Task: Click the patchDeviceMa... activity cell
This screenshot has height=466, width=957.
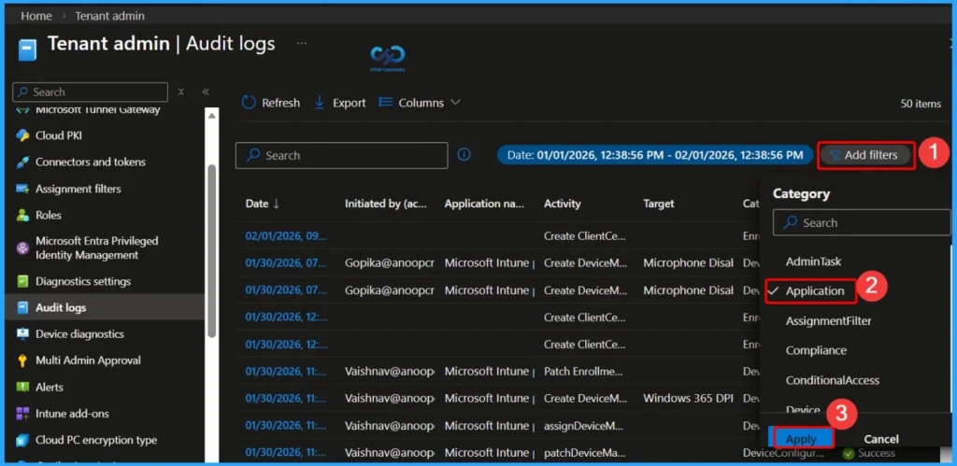Action: (585, 453)
